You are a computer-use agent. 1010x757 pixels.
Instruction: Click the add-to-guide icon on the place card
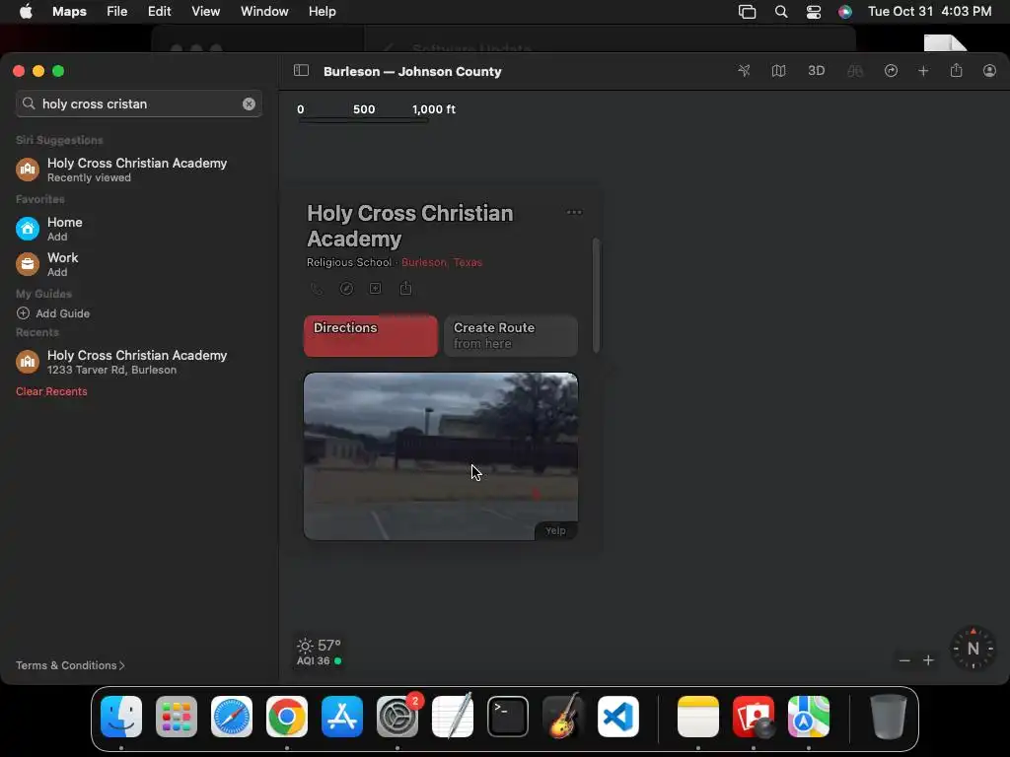(376, 289)
